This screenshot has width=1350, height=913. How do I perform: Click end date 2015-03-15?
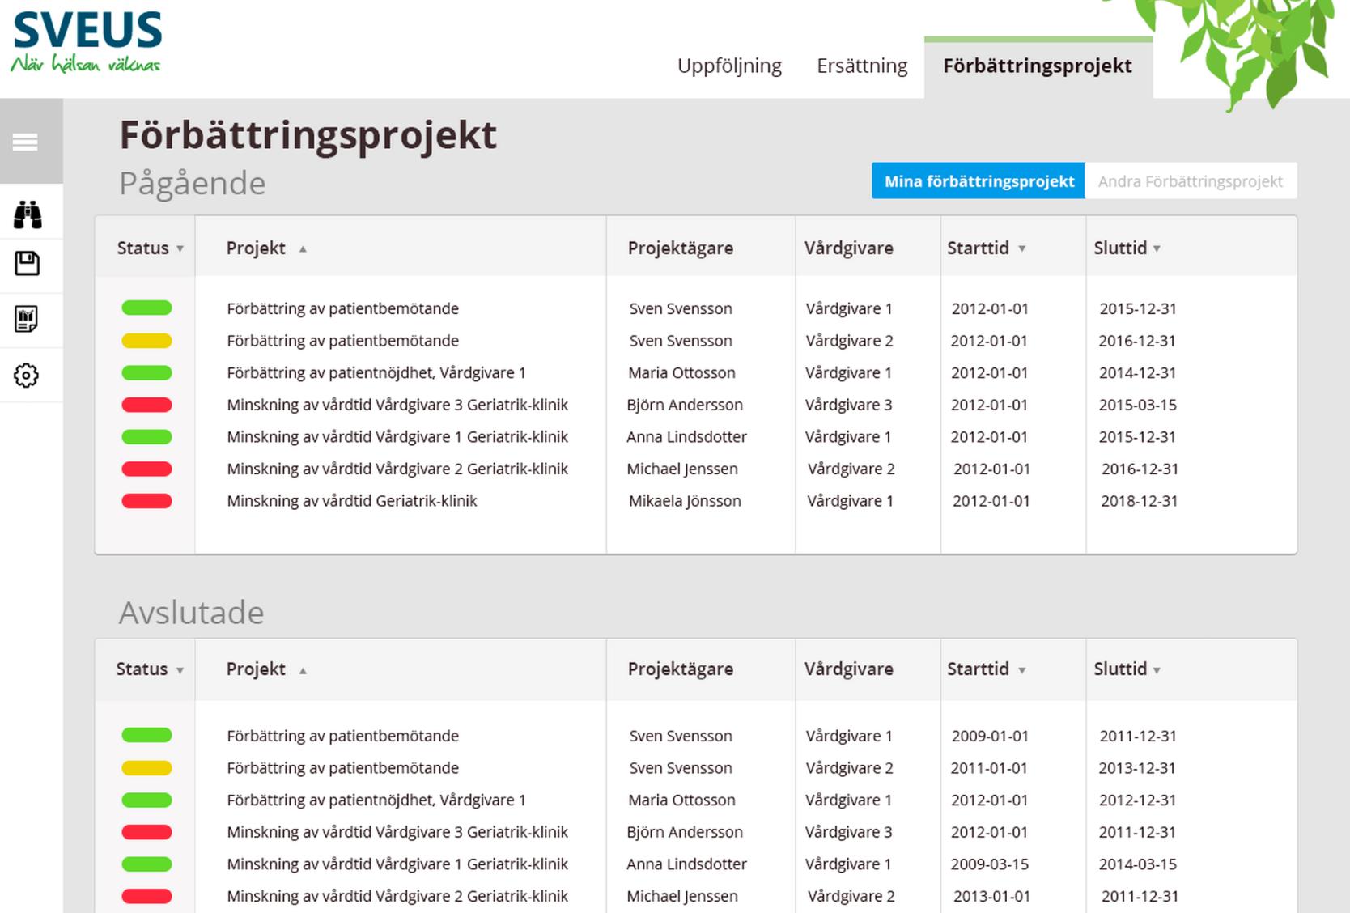tap(1137, 405)
